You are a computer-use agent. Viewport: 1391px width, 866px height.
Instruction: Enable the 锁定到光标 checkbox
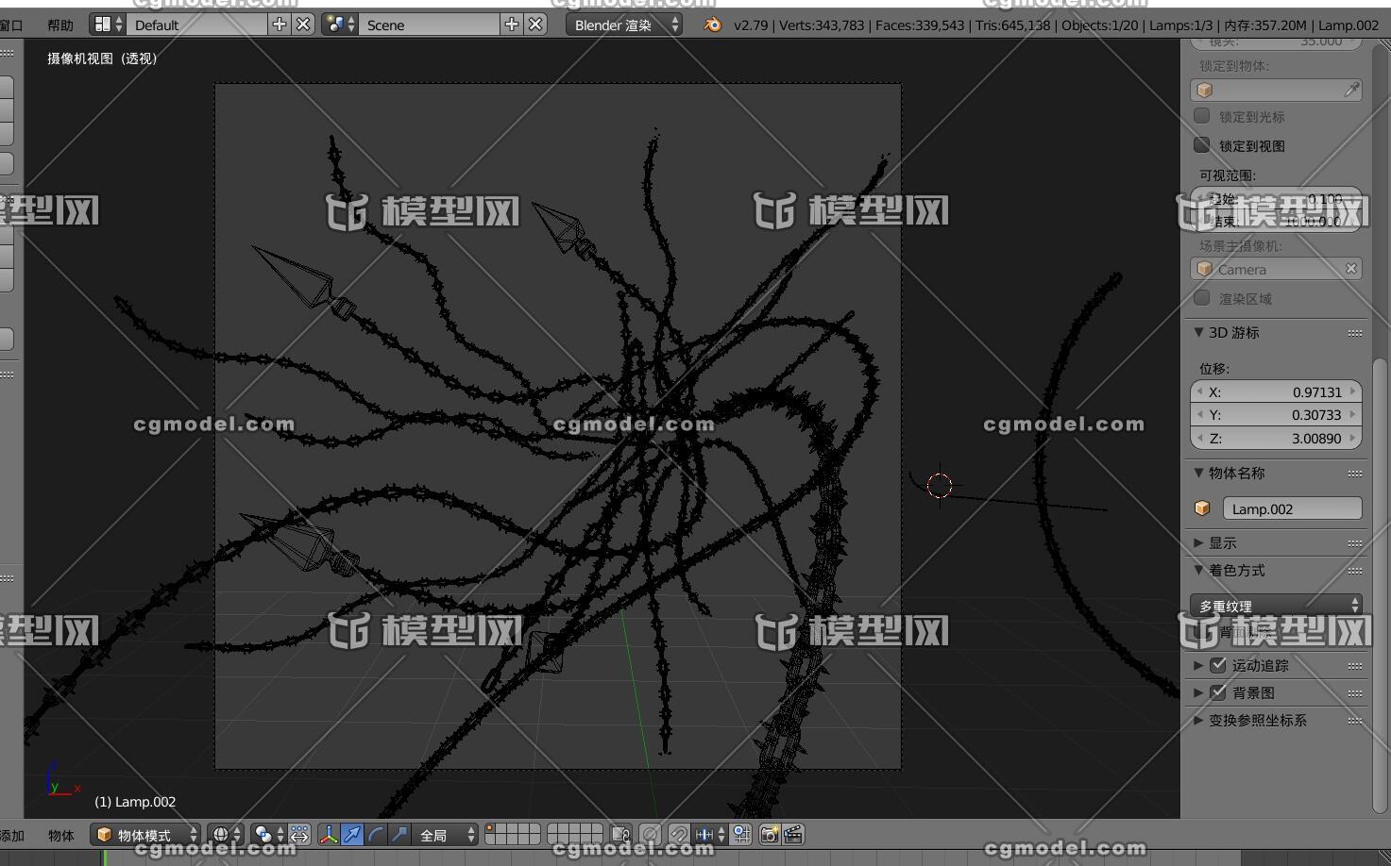[1202, 116]
